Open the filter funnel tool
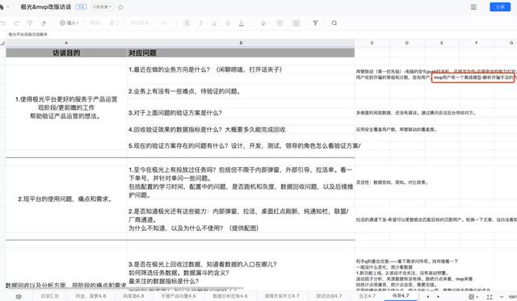The image size is (517, 301). pos(316,23)
